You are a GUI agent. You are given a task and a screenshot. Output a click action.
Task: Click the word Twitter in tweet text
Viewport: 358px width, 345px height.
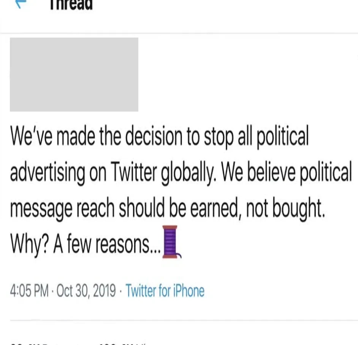tap(134, 172)
